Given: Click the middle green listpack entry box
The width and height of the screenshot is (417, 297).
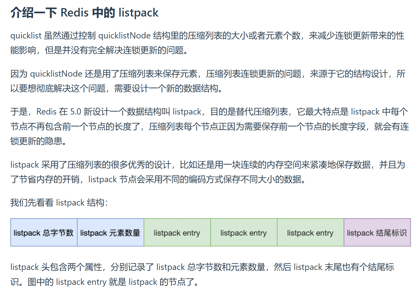Looking at the screenshot, I should (244, 233).
